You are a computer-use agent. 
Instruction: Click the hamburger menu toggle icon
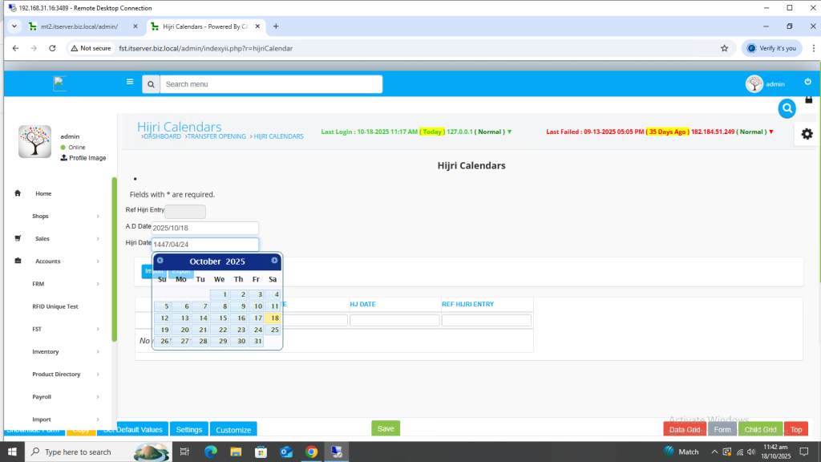coord(130,82)
